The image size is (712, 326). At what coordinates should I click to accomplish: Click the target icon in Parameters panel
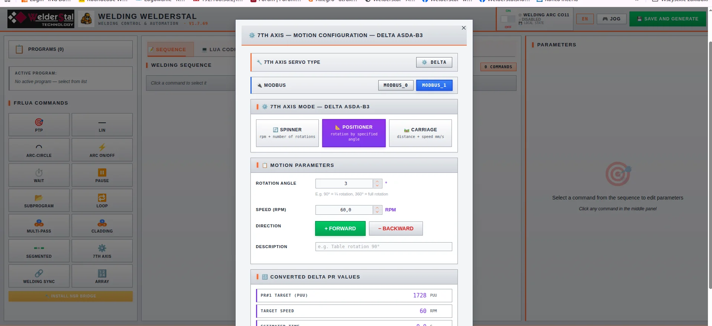618,174
